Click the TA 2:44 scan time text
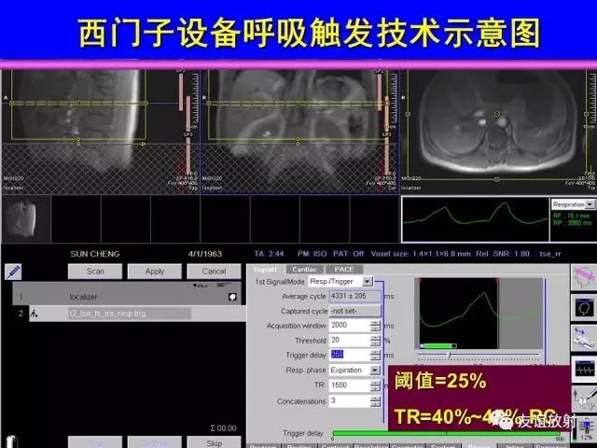Screen dimensions: 597x448 (269, 254)
